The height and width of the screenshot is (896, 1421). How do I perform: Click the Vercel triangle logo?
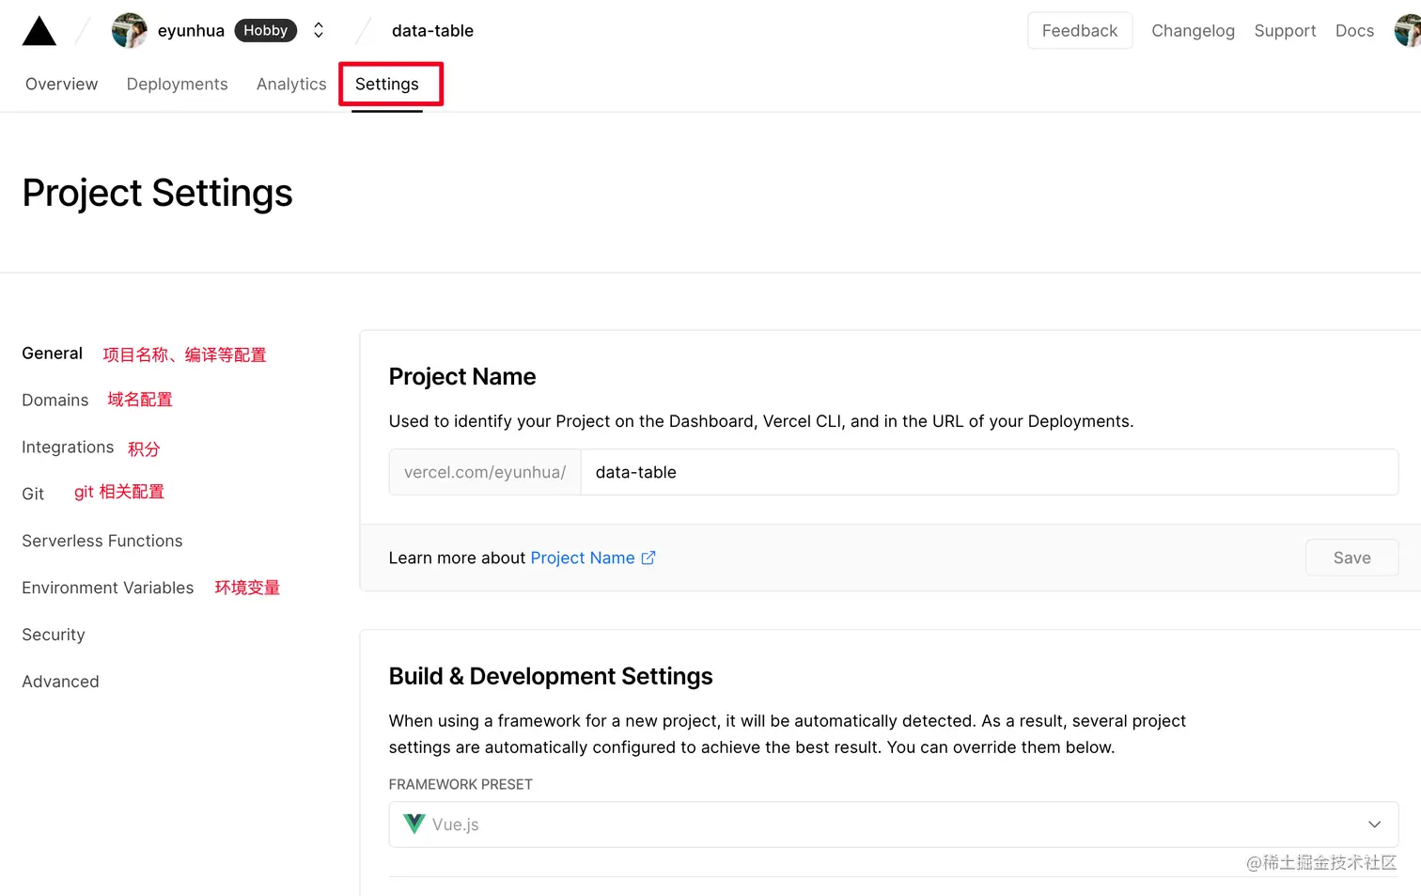click(x=39, y=31)
